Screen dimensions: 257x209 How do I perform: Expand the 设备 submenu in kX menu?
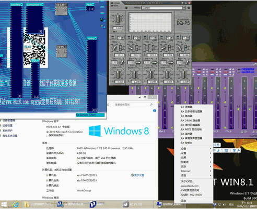click(194, 149)
